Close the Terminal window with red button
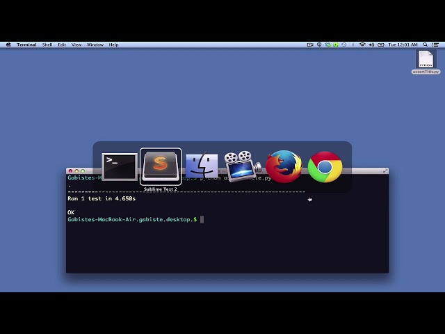Screen dimensions: 445x334 point(70,170)
